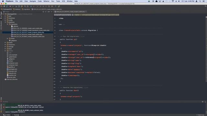The height and width of the screenshot is (116, 207).
Task: Collapse the ToDoApp2016 root tree node
Action: coord(3,14)
